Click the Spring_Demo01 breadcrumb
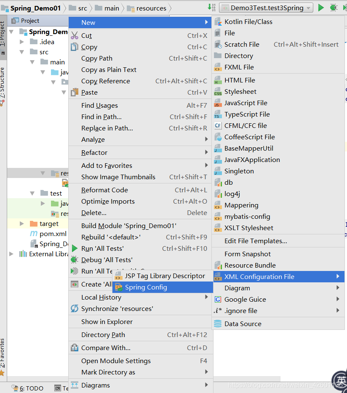Screen dimensions: 347x393 [31, 8]
